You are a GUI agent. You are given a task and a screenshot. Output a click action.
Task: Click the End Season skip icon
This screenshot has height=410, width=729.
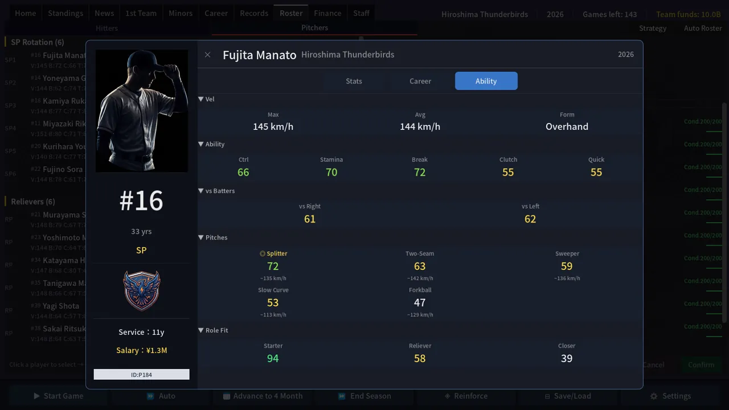(x=342, y=396)
